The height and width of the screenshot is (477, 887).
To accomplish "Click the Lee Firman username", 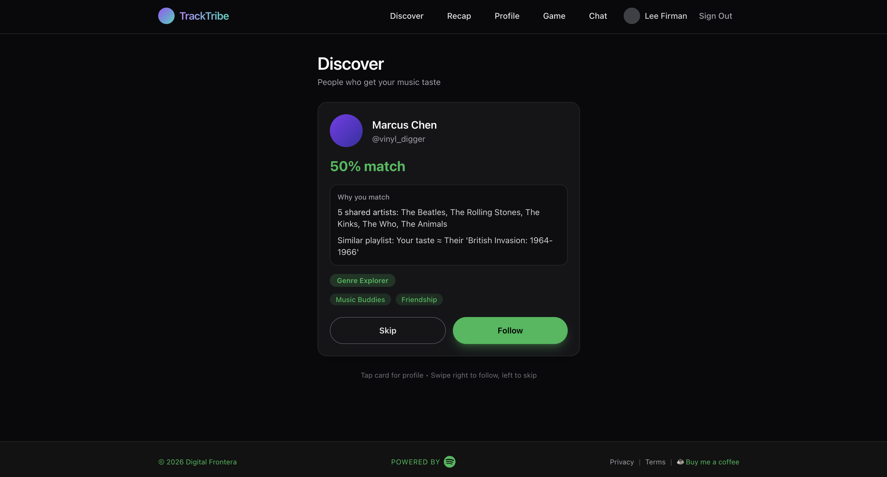I will 666,16.
